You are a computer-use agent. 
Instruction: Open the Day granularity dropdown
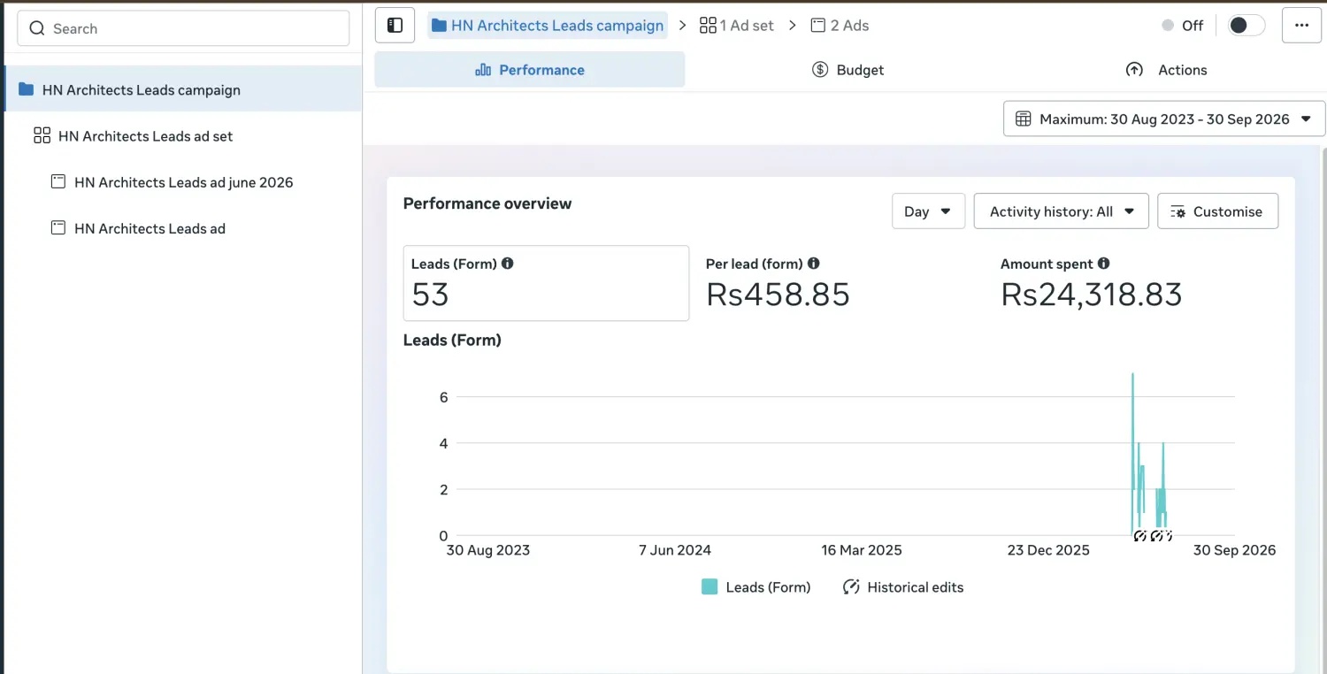tap(928, 211)
